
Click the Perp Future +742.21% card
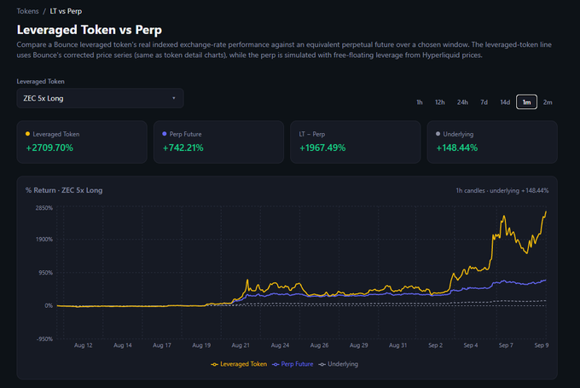coord(218,142)
